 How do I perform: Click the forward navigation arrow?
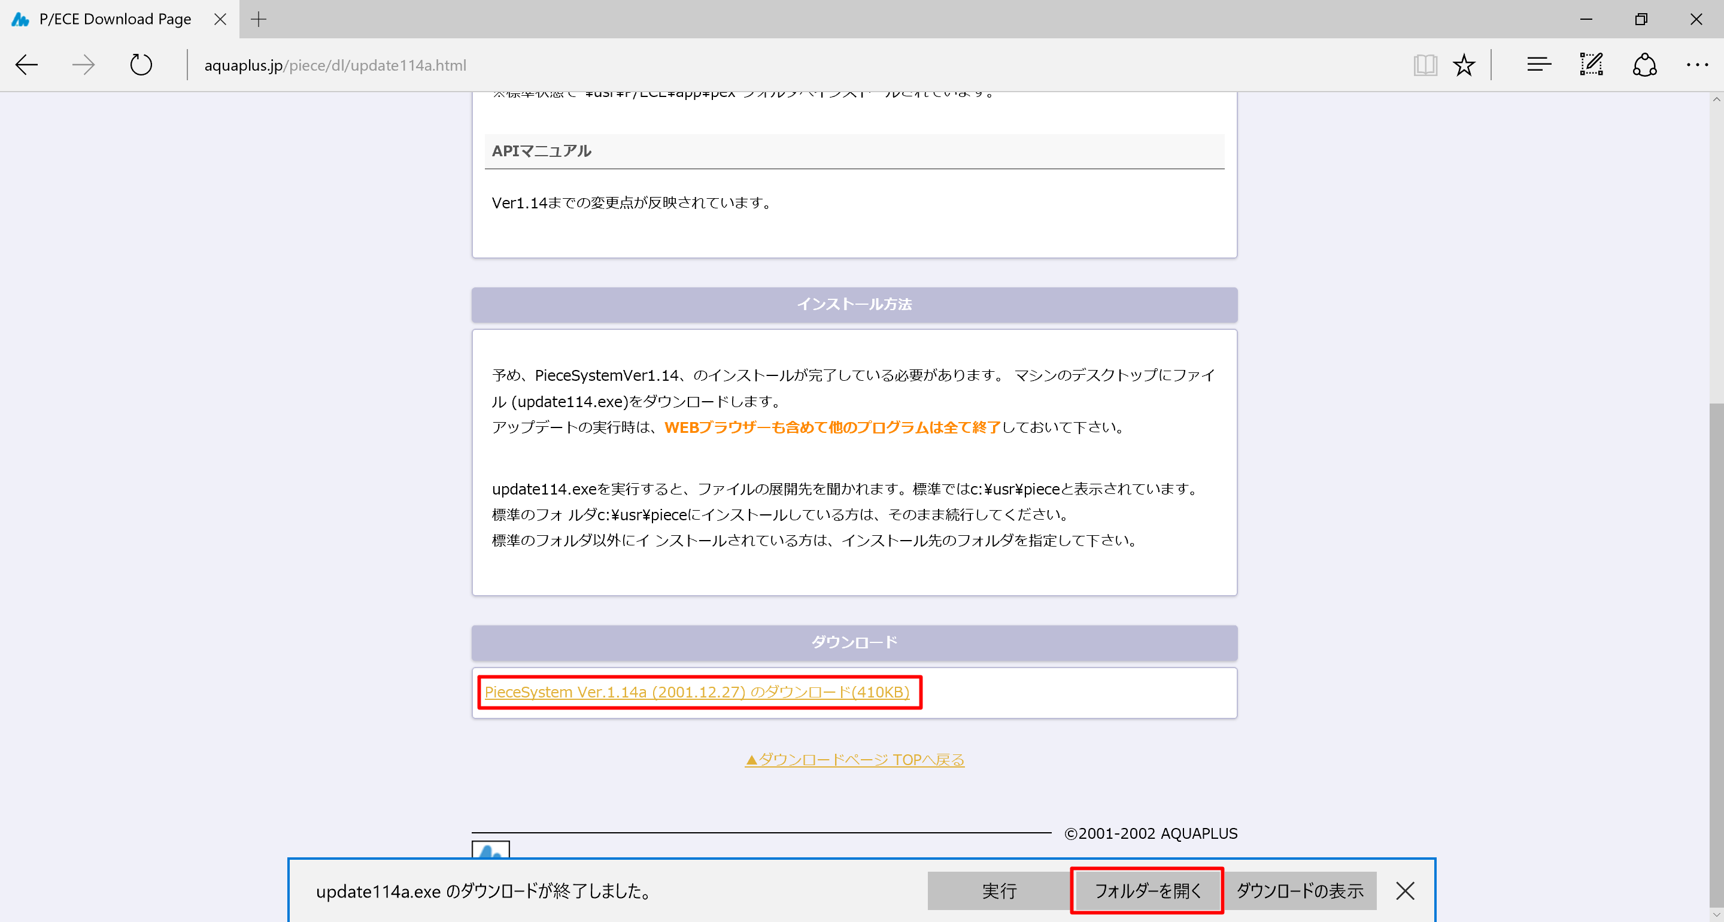[84, 65]
